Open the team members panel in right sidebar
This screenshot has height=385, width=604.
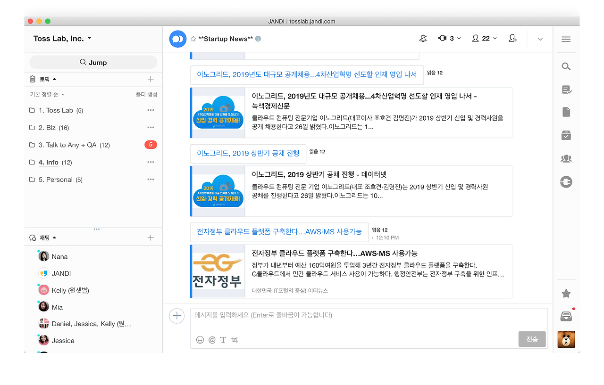pos(566,158)
